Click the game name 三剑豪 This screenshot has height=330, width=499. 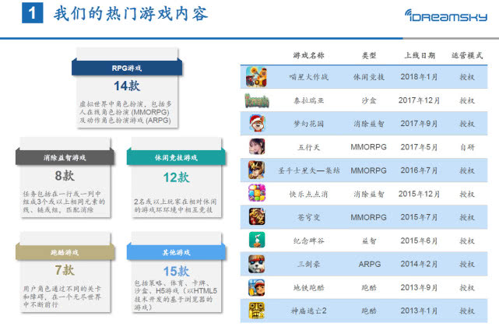click(308, 264)
